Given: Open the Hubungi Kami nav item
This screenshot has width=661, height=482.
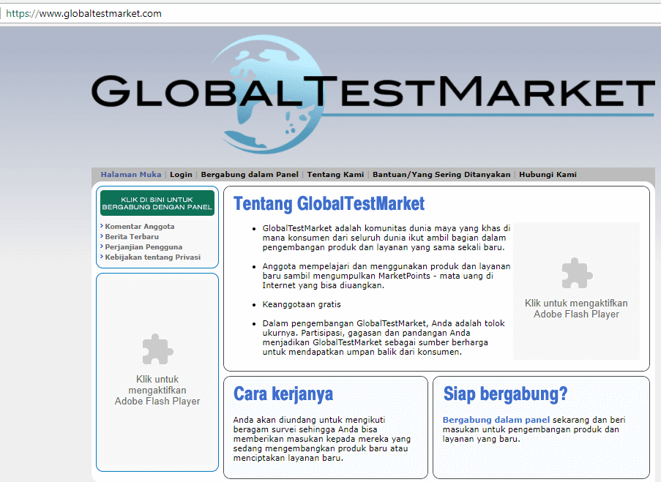Looking at the screenshot, I should click(548, 174).
